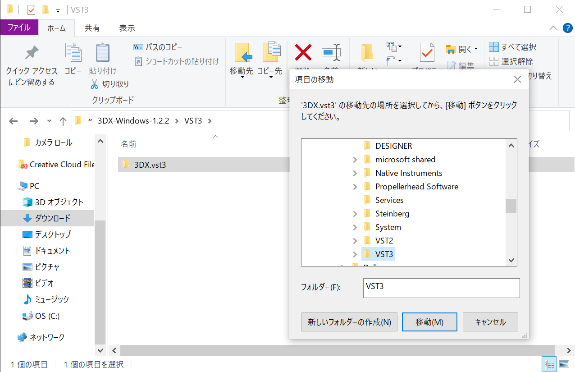
Task: Click the 移動(M) button
Action: (x=429, y=322)
